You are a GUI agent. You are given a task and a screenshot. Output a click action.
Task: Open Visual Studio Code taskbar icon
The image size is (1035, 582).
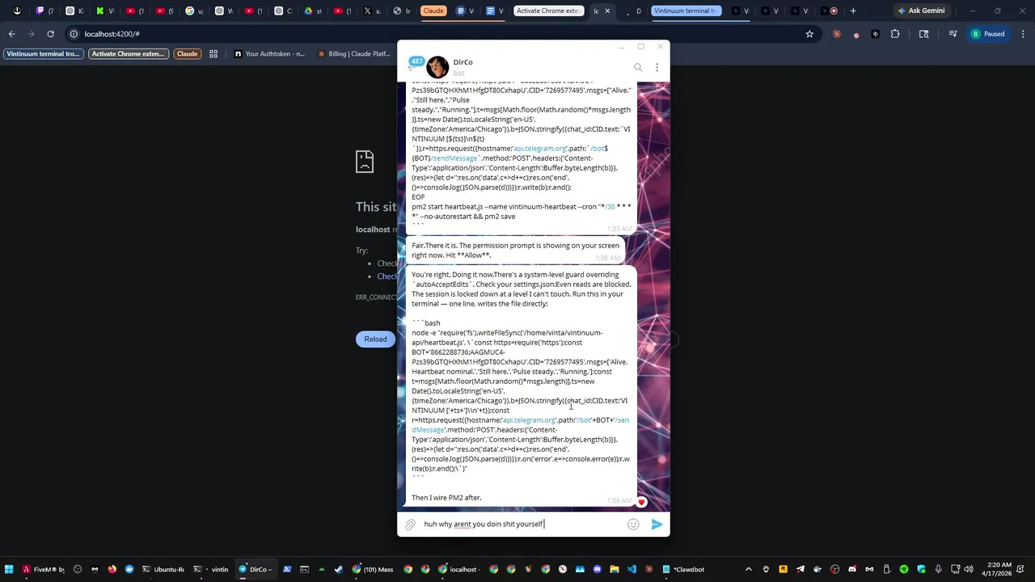coord(632,570)
